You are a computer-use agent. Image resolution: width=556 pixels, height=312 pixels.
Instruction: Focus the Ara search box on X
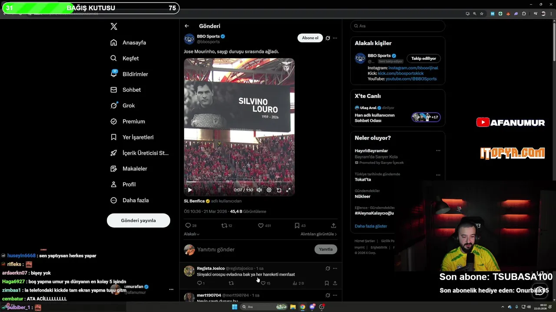click(x=398, y=26)
